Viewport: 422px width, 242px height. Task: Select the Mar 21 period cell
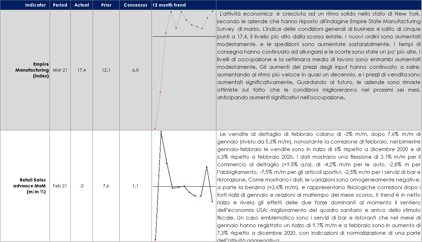60,70
